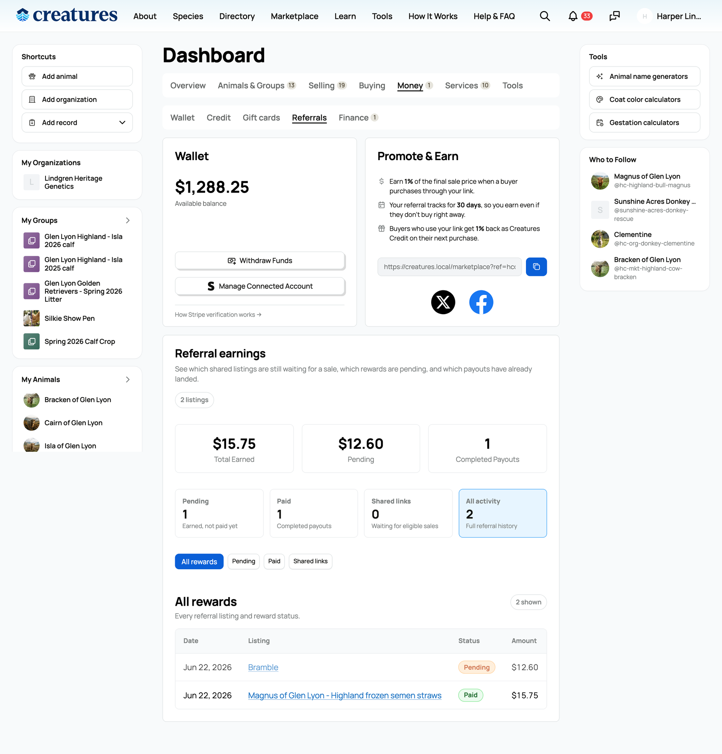Click the Add organization shortcut

(x=77, y=99)
